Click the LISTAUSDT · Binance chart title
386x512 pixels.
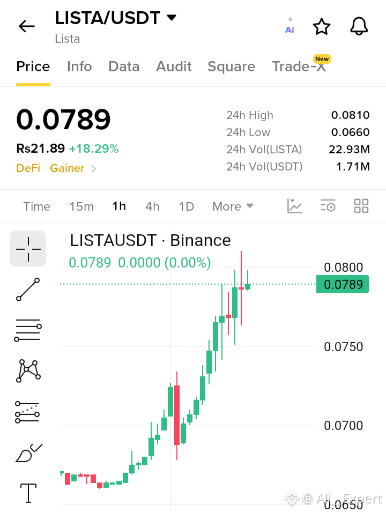[150, 241]
